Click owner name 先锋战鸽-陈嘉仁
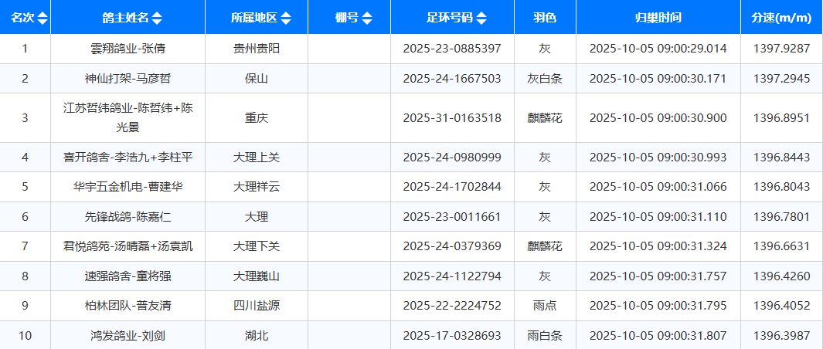The height and width of the screenshot is (349, 823). 128,217
